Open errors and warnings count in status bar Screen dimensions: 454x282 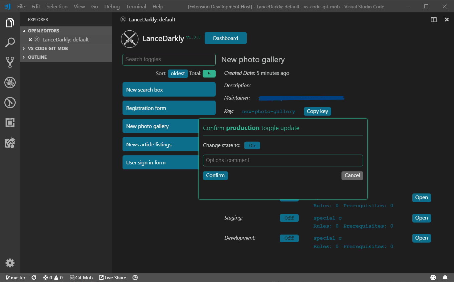[53, 278]
